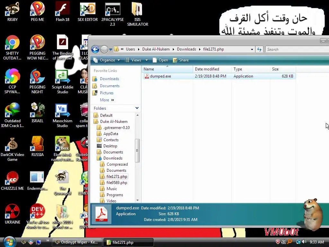Viewport: 329px width, 247px height.
Task: Launch the DEV C++ desktop shortcut
Action: click(37, 216)
